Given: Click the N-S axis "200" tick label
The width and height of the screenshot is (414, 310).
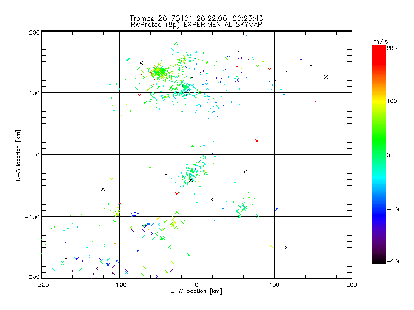Looking at the screenshot, I should coord(34,33).
